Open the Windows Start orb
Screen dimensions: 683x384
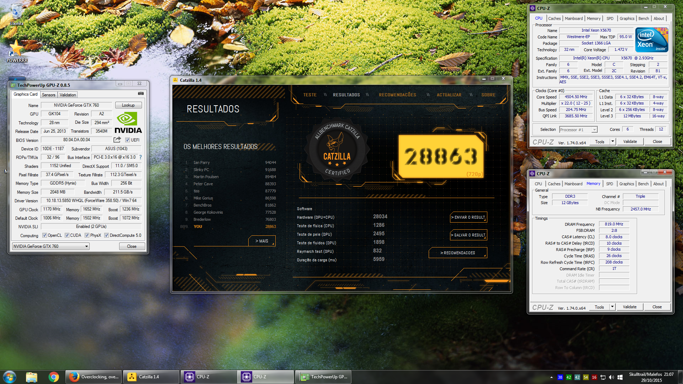9,377
